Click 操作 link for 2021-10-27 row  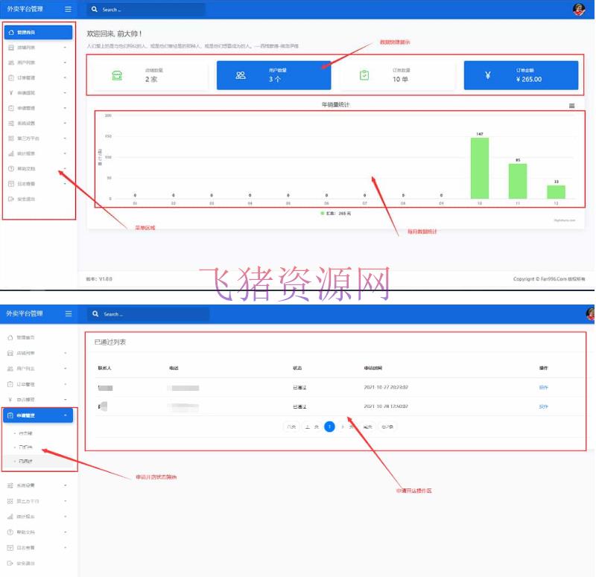click(x=543, y=387)
